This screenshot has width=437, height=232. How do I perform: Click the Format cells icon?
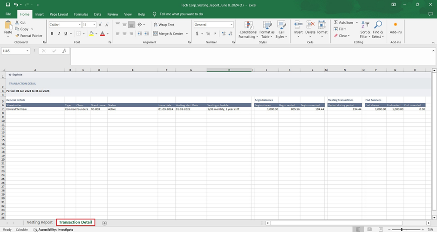click(x=322, y=25)
